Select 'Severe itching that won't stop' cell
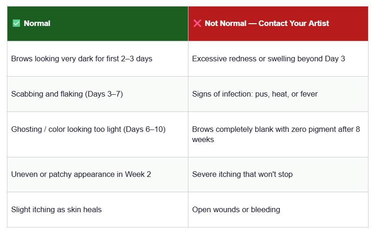The height and width of the screenshot is (234, 375). point(242,175)
